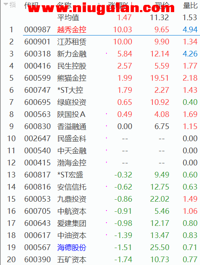
Task: Click 新力金融 volume ratio 4.26
Action: point(190,54)
